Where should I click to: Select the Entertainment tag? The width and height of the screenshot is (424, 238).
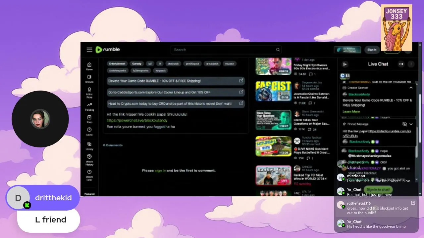point(117,63)
